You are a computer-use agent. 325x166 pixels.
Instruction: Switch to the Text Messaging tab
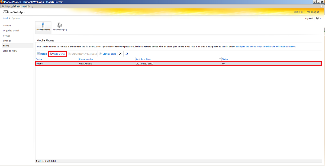60,27
